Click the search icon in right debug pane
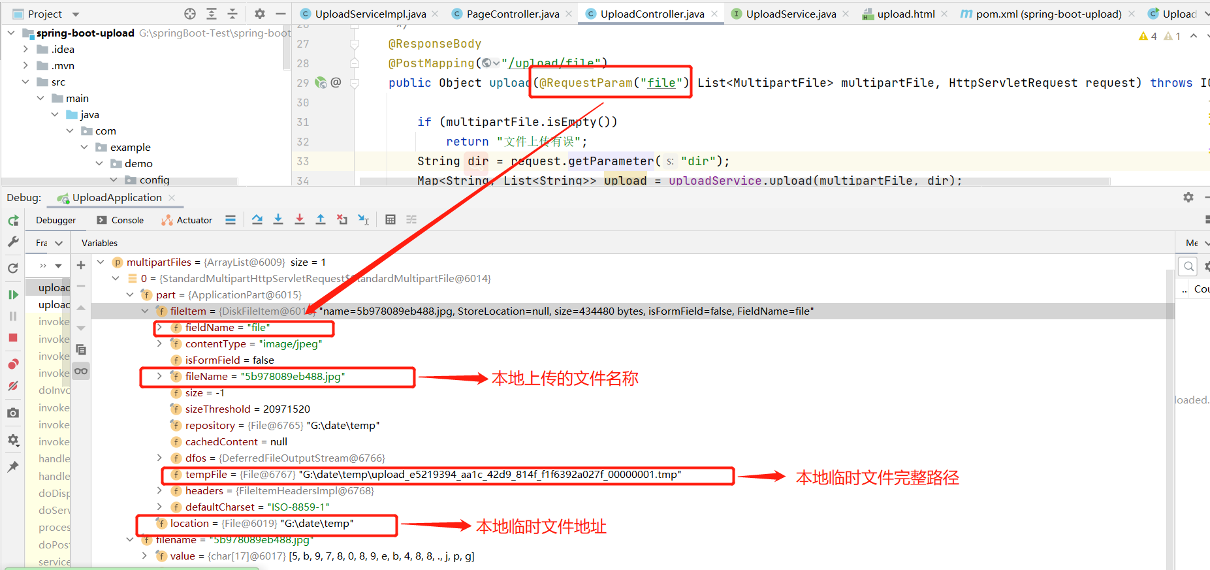Screen dimensions: 1210x570 pyautogui.click(x=1189, y=266)
